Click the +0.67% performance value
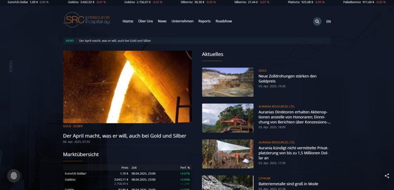The height and width of the screenshot is (190, 394). [185, 174]
